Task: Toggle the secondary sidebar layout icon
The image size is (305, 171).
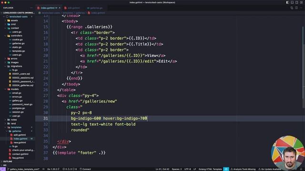Action: 296,2
